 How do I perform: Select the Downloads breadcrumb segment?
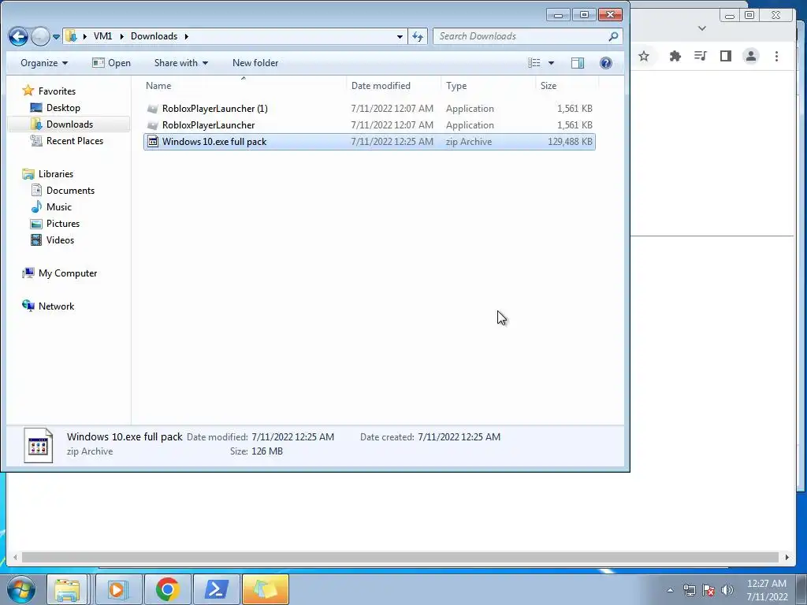pyautogui.click(x=154, y=36)
